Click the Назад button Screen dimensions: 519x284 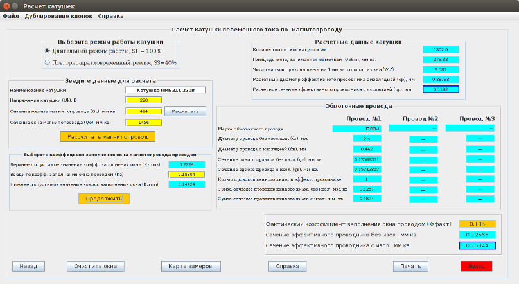point(28,266)
